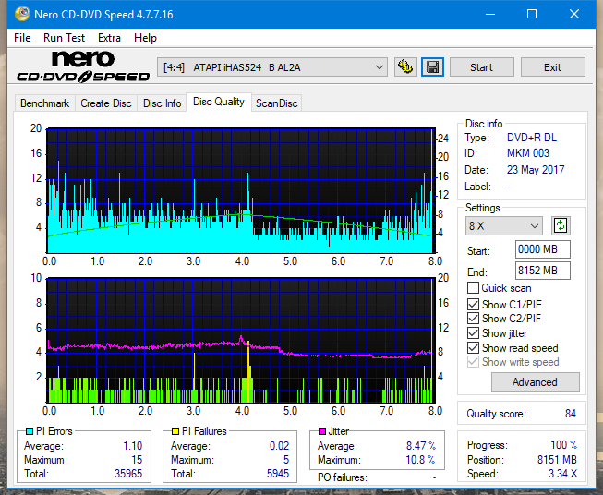Image resolution: width=603 pixels, height=495 pixels.
Task: Click the drive options icon
Action: (x=405, y=67)
